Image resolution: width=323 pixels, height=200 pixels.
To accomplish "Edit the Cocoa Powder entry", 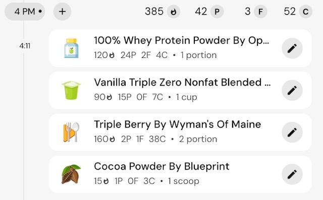I will [292, 174].
